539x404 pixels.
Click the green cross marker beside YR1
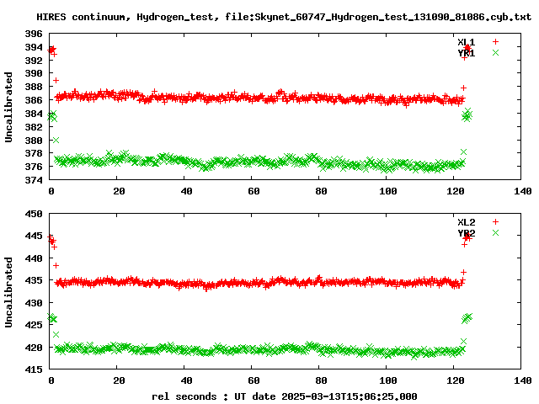[x=495, y=52]
